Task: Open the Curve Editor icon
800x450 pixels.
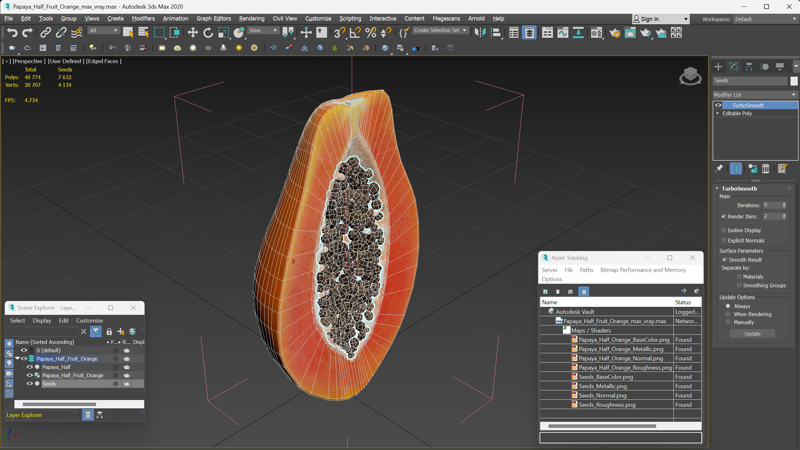Action: tap(563, 32)
